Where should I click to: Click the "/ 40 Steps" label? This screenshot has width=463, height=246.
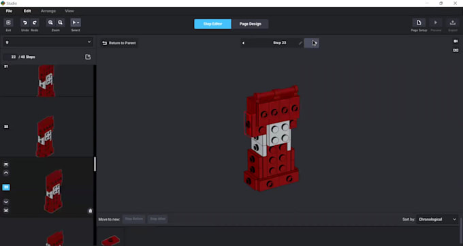click(27, 57)
